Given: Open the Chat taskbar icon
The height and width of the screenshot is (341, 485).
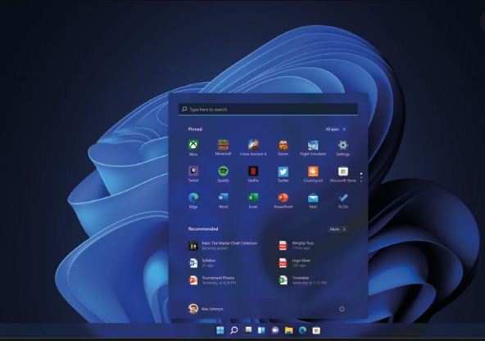Looking at the screenshot, I should pos(275,330).
